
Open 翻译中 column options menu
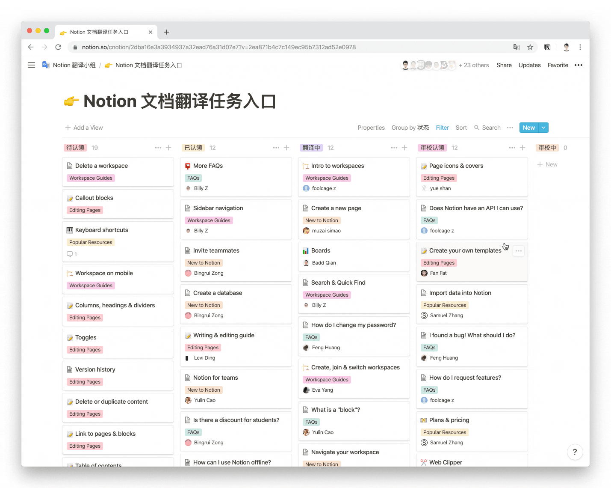pos(394,148)
